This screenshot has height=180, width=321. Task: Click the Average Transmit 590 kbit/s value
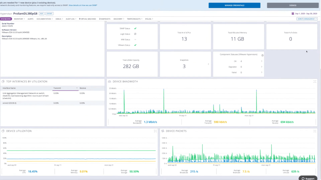pos(220,122)
